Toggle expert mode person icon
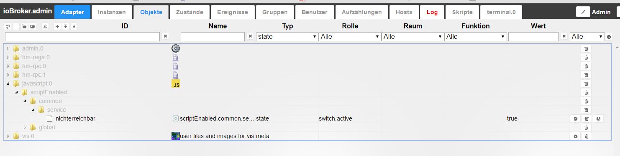 pos(45,26)
